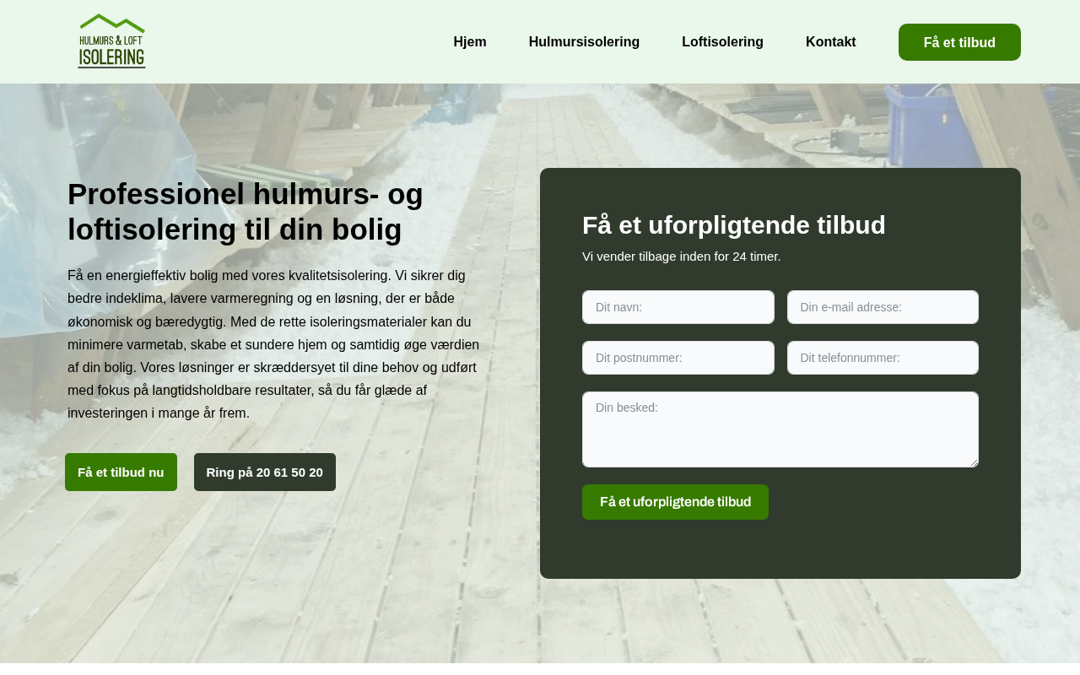The height and width of the screenshot is (675, 1080).
Task: Click the Vi vender tilbage inden for 24 timer text
Action: click(682, 256)
